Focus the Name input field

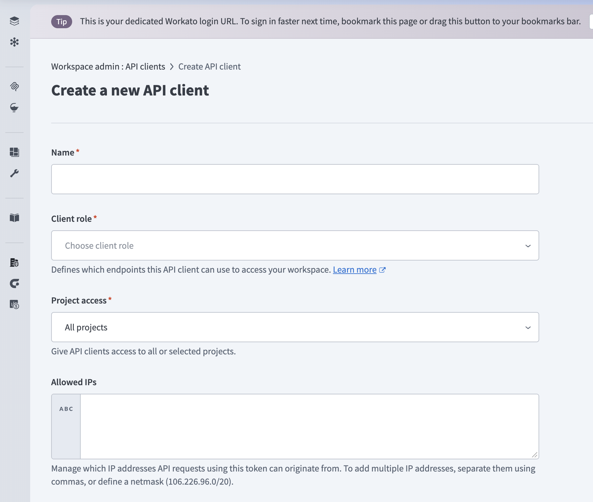point(295,179)
